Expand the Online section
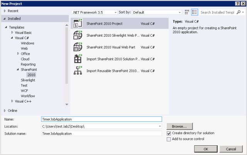This screenshot has height=155, width=247. [5, 111]
